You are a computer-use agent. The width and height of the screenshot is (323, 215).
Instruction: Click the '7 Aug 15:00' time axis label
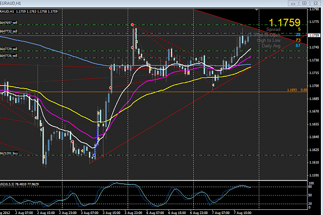pyautogui.click(x=242, y=213)
